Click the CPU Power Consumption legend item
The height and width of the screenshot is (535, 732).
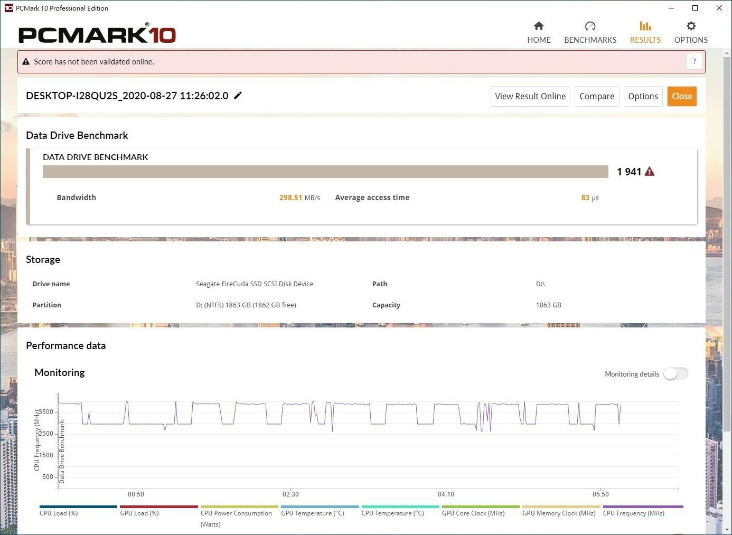coord(236,513)
